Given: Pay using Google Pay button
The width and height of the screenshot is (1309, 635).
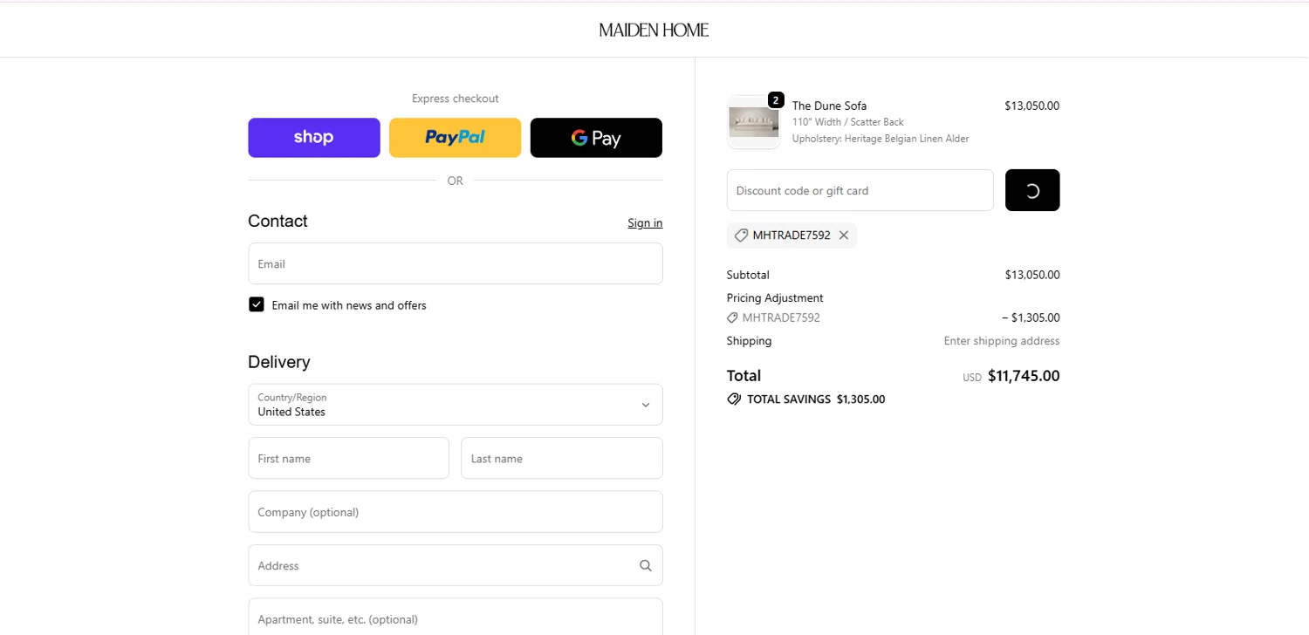Looking at the screenshot, I should coord(596,138).
